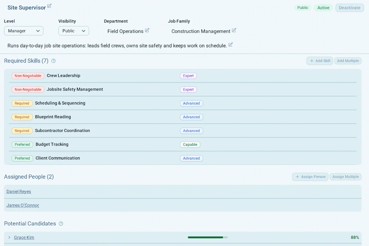Click the Construction Management job family value

tap(201, 31)
